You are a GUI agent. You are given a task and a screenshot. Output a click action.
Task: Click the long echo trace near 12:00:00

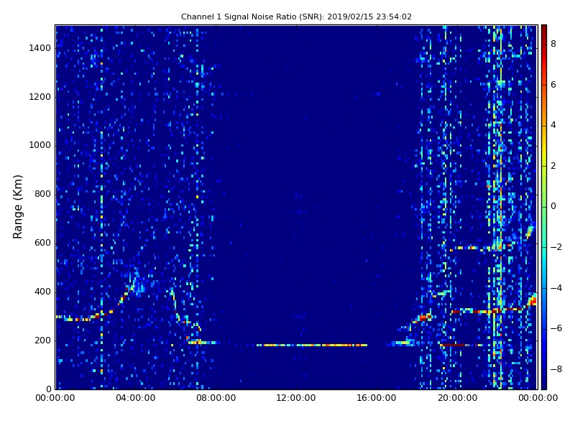(312, 345)
